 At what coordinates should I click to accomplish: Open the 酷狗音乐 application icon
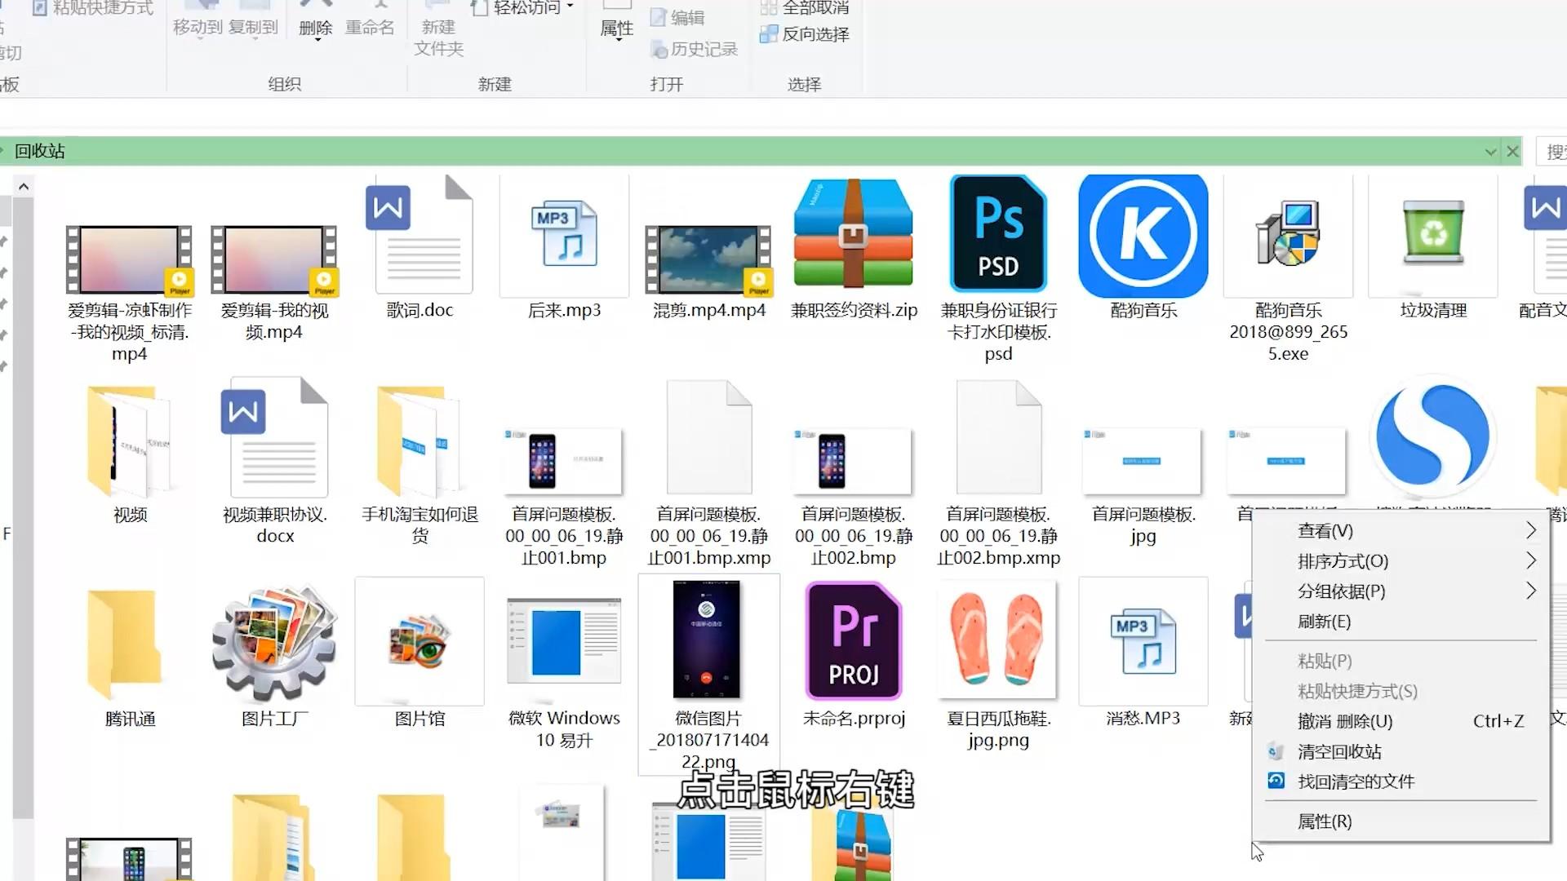click(1142, 234)
